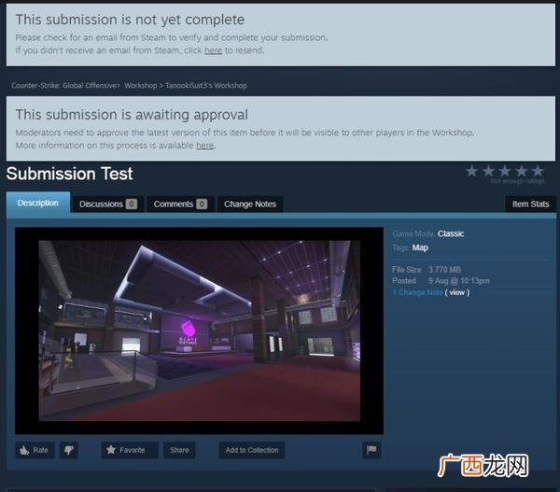
Task: Click 'This submission is not yet complete' heading
Action: tap(130, 20)
